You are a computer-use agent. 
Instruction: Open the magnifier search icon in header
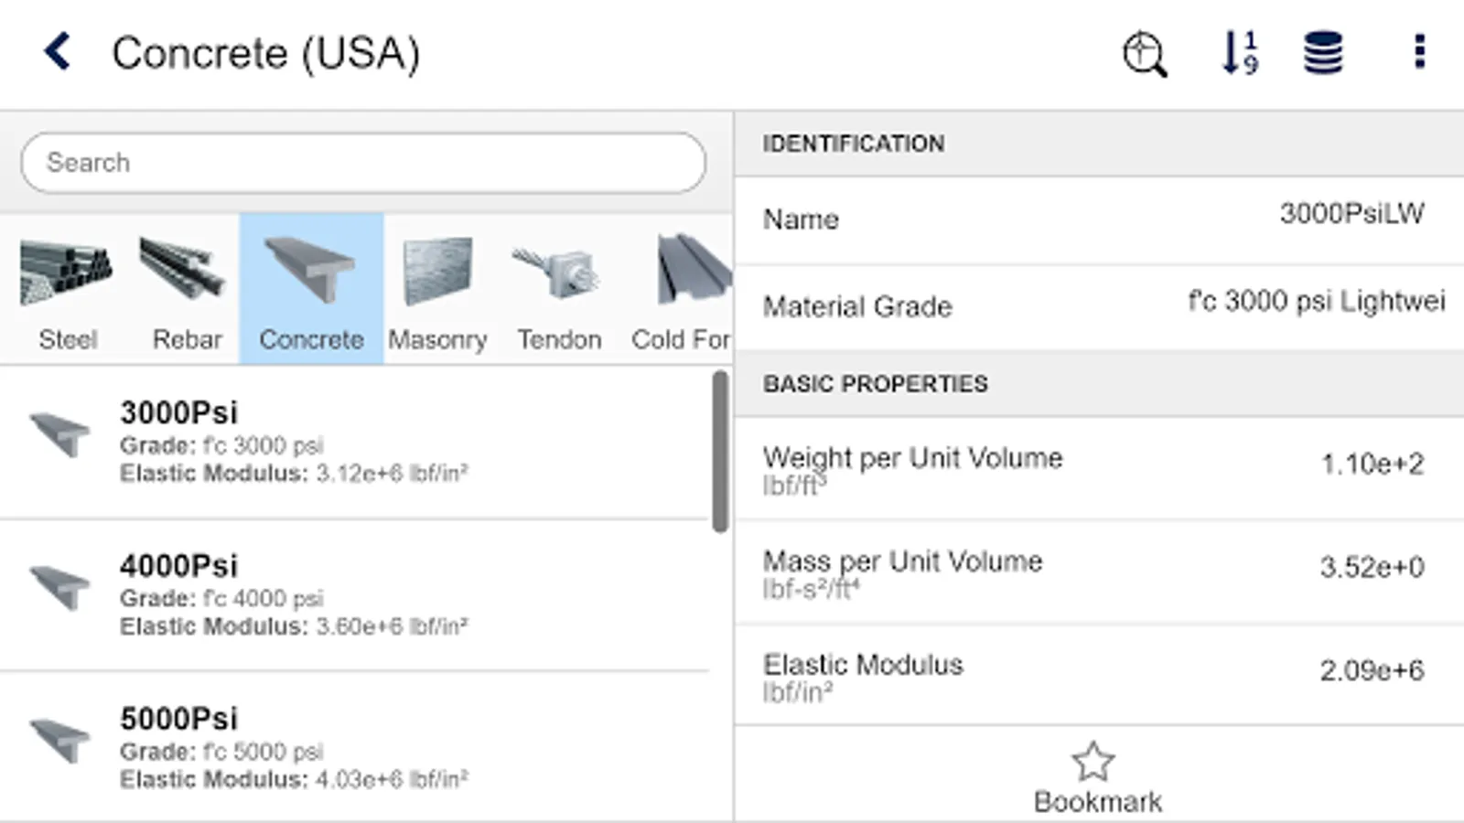(1145, 54)
